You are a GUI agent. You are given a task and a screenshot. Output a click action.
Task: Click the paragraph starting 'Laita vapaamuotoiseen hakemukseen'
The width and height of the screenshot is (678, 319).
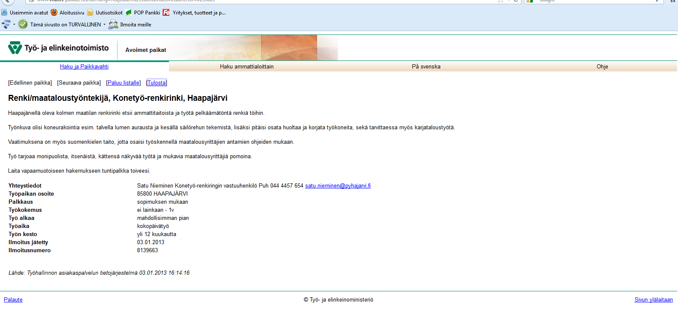79,171
